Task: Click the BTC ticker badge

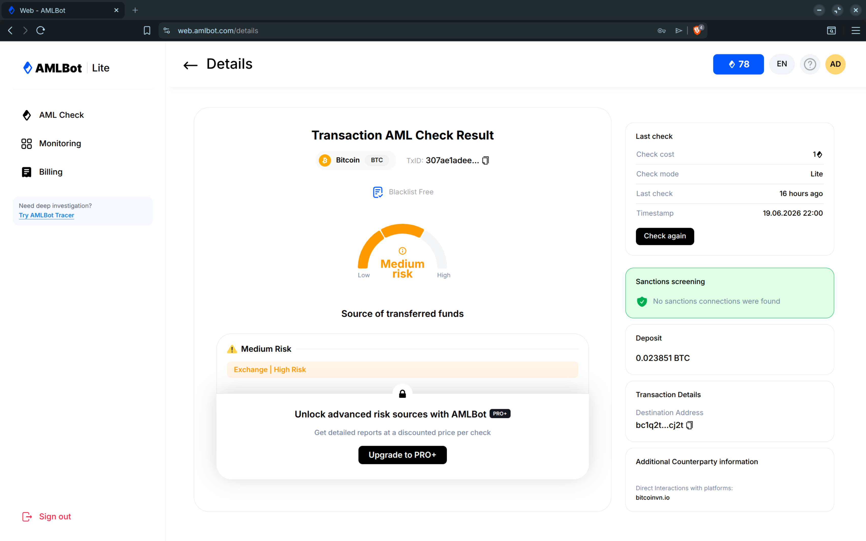Action: point(377,160)
